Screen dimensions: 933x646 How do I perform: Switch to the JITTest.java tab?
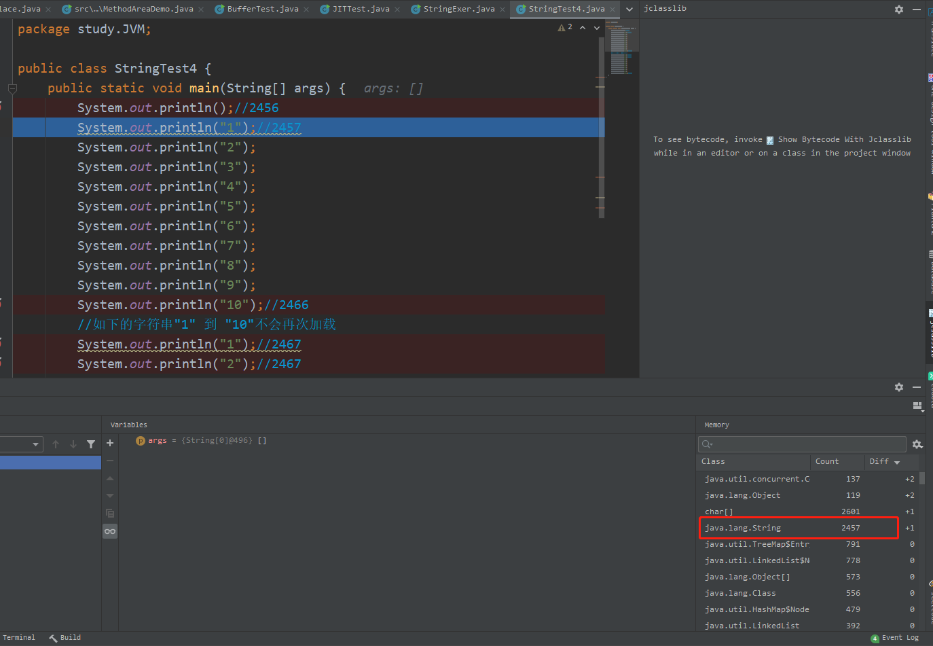361,9
